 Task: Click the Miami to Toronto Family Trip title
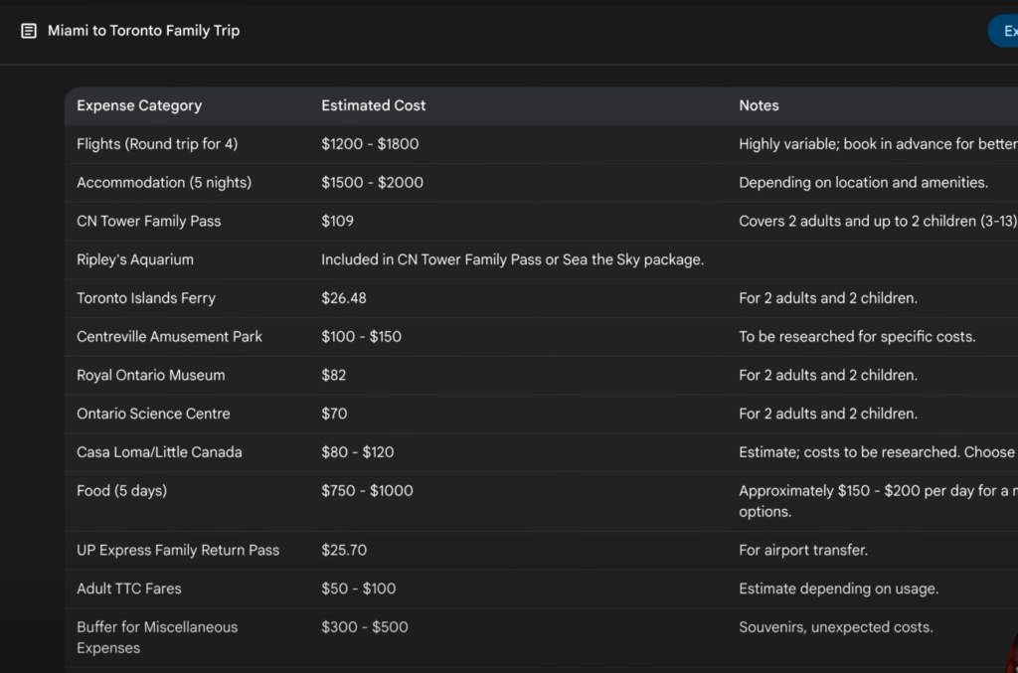(x=143, y=31)
